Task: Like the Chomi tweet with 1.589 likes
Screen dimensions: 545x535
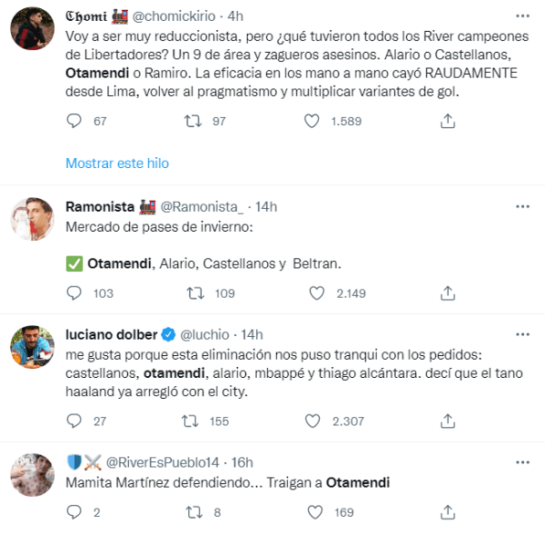Action: click(314, 121)
